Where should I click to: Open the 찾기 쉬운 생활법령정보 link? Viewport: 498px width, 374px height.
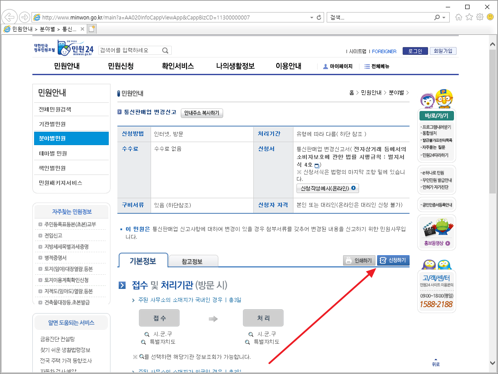65,350
